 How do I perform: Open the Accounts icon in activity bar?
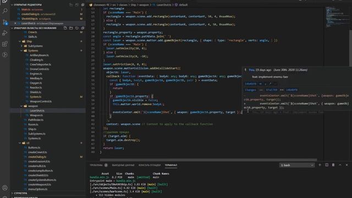pyautogui.click(x=5, y=188)
